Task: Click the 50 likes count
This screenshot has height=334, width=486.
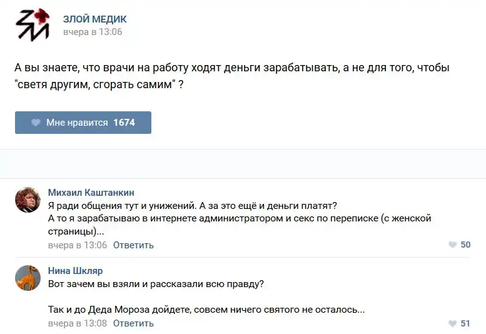Action: pyautogui.click(x=465, y=245)
